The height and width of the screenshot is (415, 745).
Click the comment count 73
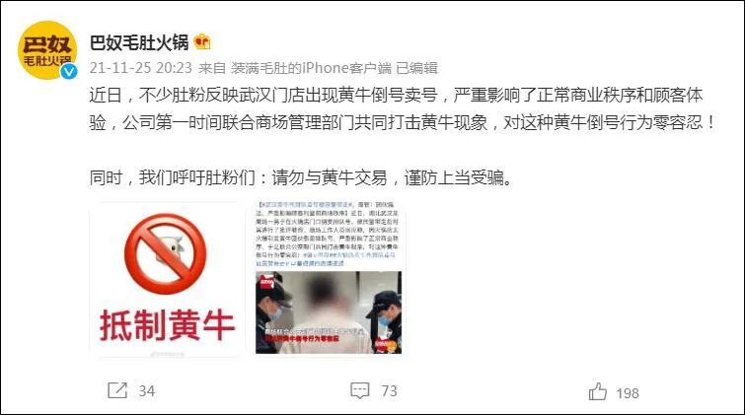[x=389, y=390]
